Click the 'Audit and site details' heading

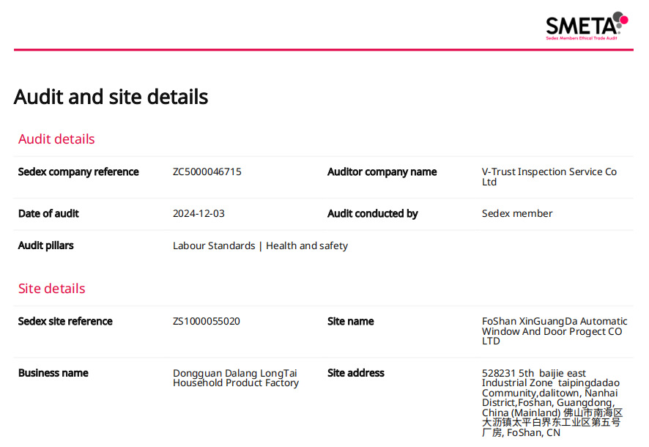coord(111,97)
